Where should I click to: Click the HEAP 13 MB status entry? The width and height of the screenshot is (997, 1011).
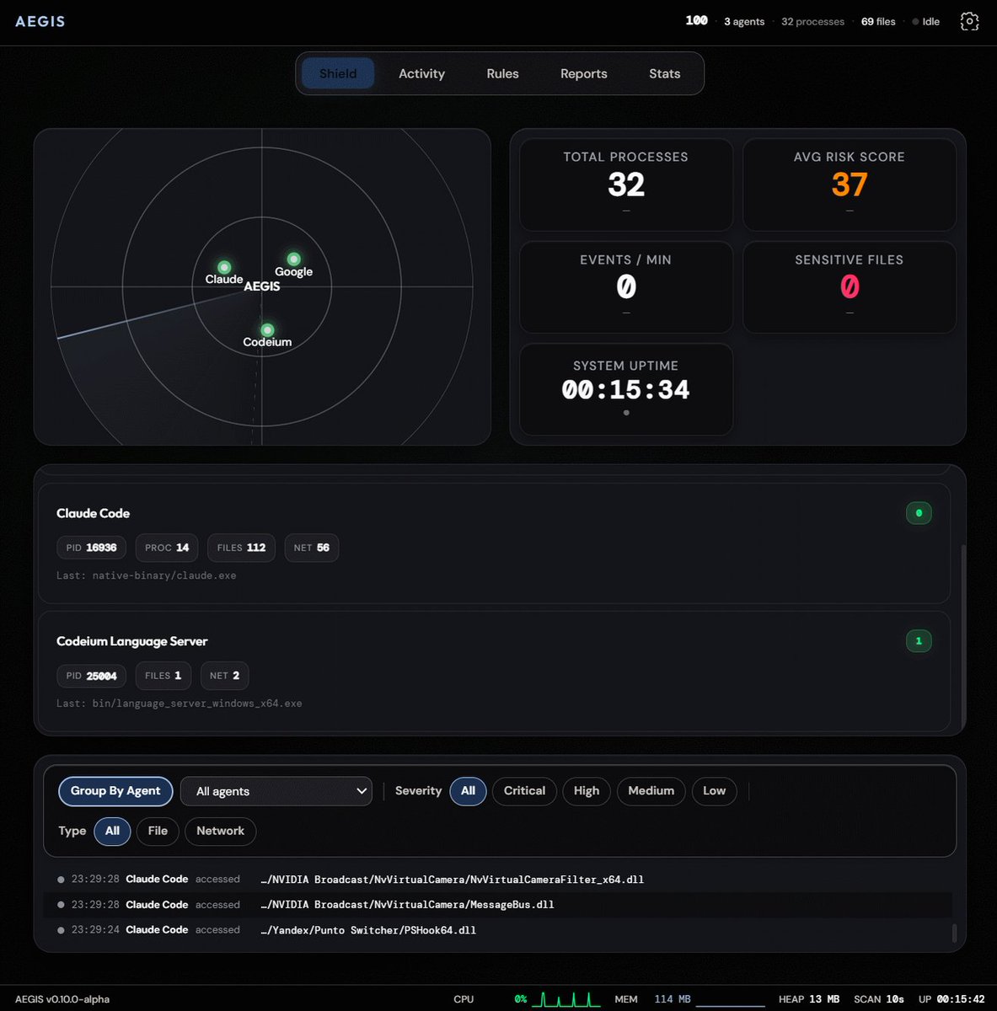[x=809, y=999]
